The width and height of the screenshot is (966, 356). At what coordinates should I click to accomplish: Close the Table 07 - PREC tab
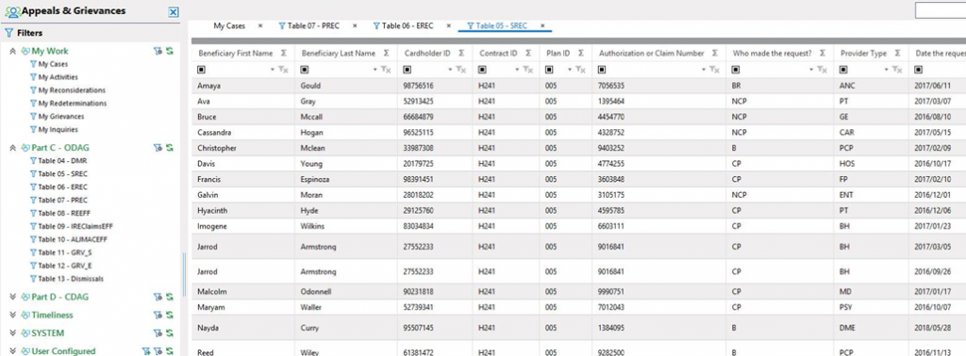click(x=355, y=25)
